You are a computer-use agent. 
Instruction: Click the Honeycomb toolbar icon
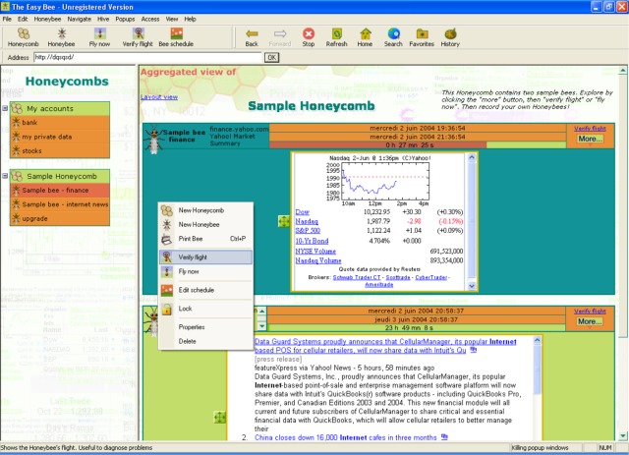tap(24, 33)
